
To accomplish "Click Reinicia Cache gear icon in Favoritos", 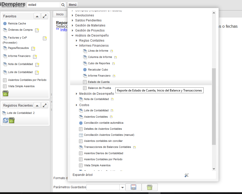I will tap(5, 23).
